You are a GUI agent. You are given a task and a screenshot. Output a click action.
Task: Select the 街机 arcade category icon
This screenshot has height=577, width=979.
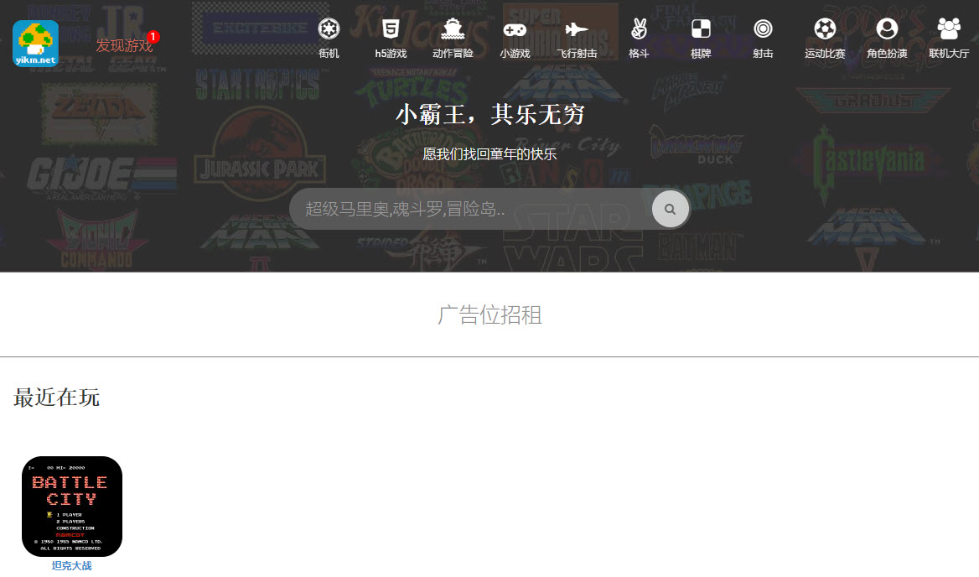coord(328,35)
